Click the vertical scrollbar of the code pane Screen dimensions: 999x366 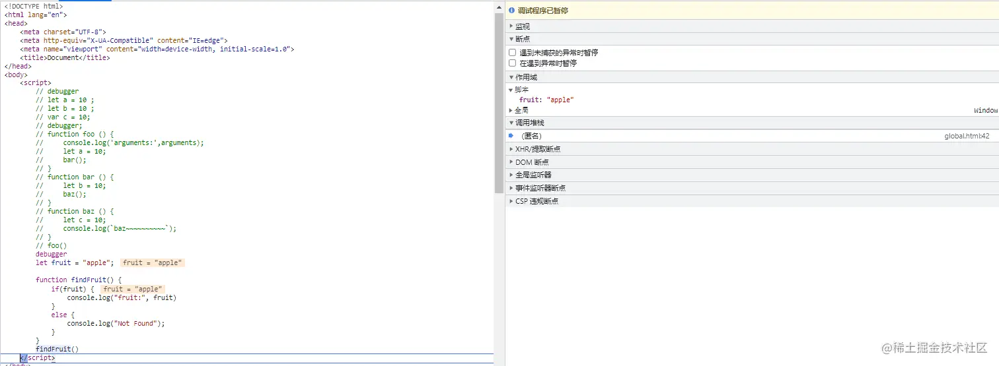[x=499, y=102]
